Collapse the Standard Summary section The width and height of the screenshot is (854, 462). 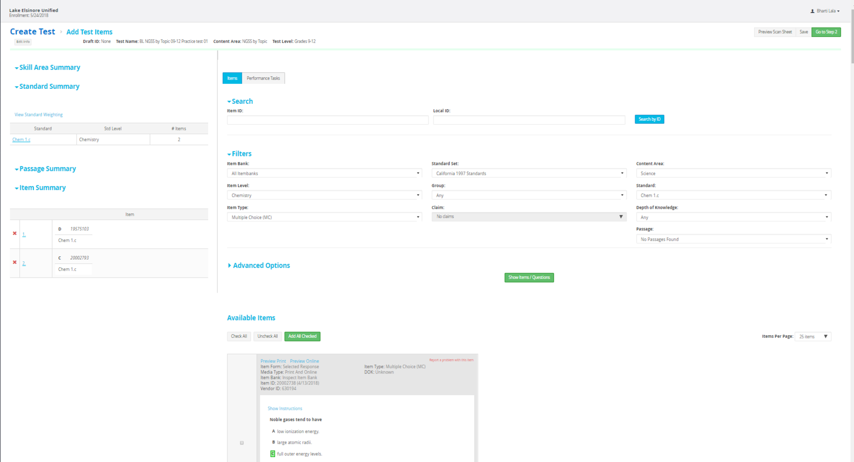(47, 86)
